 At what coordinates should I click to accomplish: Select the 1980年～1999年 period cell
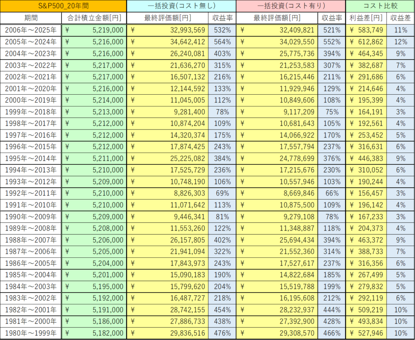[31, 333]
